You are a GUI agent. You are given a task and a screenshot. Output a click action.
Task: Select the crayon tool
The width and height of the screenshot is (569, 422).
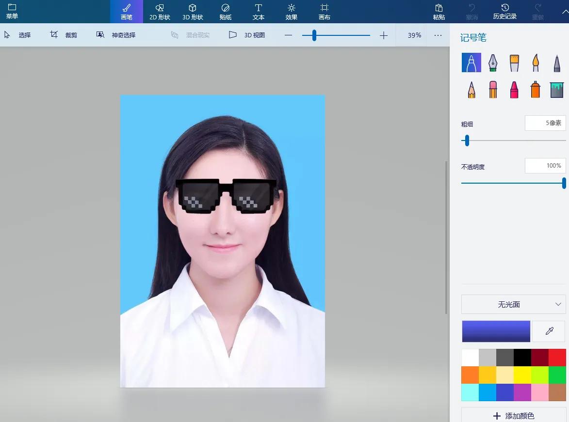click(514, 89)
